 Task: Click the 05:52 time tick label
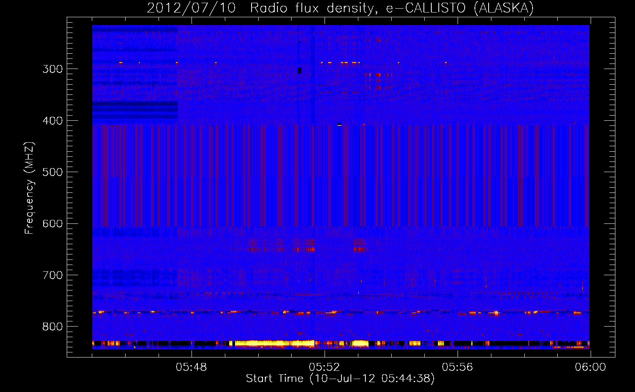click(325, 367)
